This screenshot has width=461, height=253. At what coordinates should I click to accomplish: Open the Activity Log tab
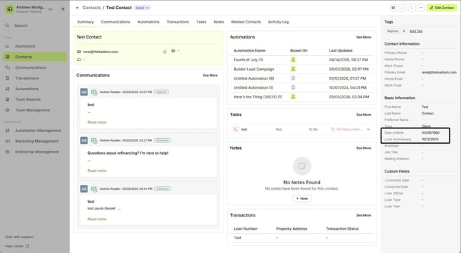(279, 22)
